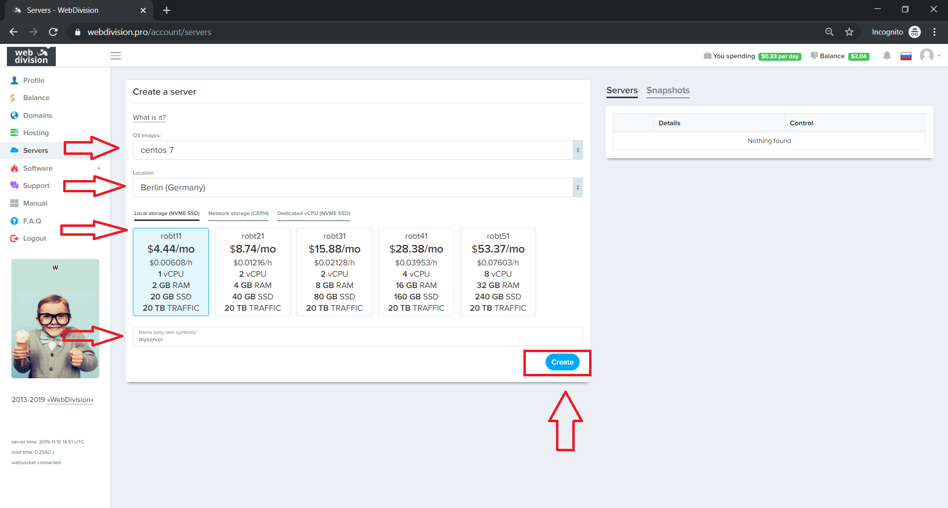Open the user avatar menu
The height and width of the screenshot is (508, 948).
(x=928, y=55)
